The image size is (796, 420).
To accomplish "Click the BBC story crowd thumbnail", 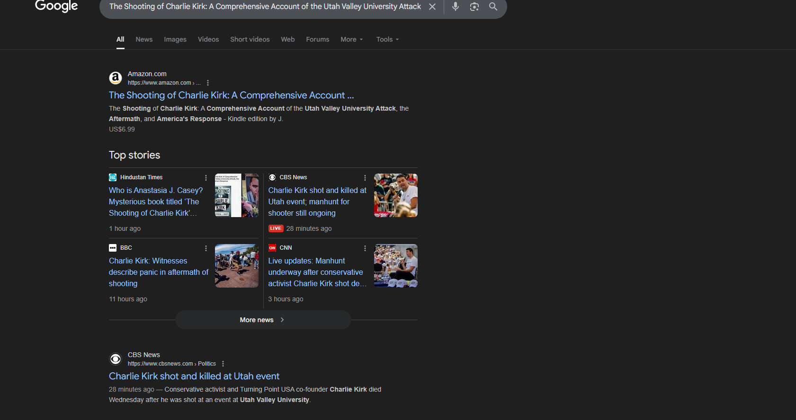I will [x=236, y=266].
